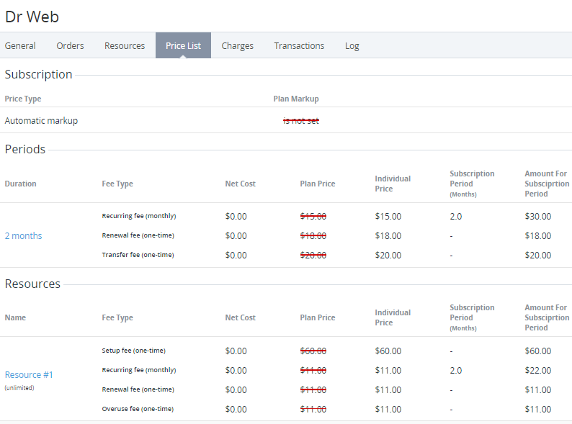Switch to the Log tab
572x424 pixels.
tap(352, 45)
